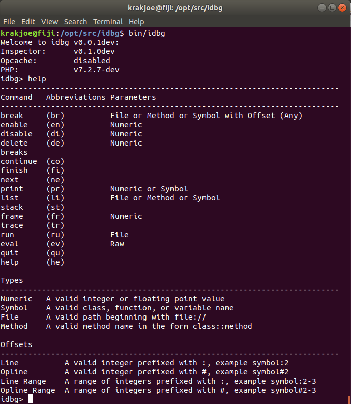Image resolution: width=351 pixels, height=404 pixels.
Task: Open the Help menu
Action: tap(136, 22)
